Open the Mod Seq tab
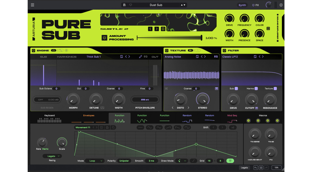This screenshot has width=312, height=172. point(232,118)
